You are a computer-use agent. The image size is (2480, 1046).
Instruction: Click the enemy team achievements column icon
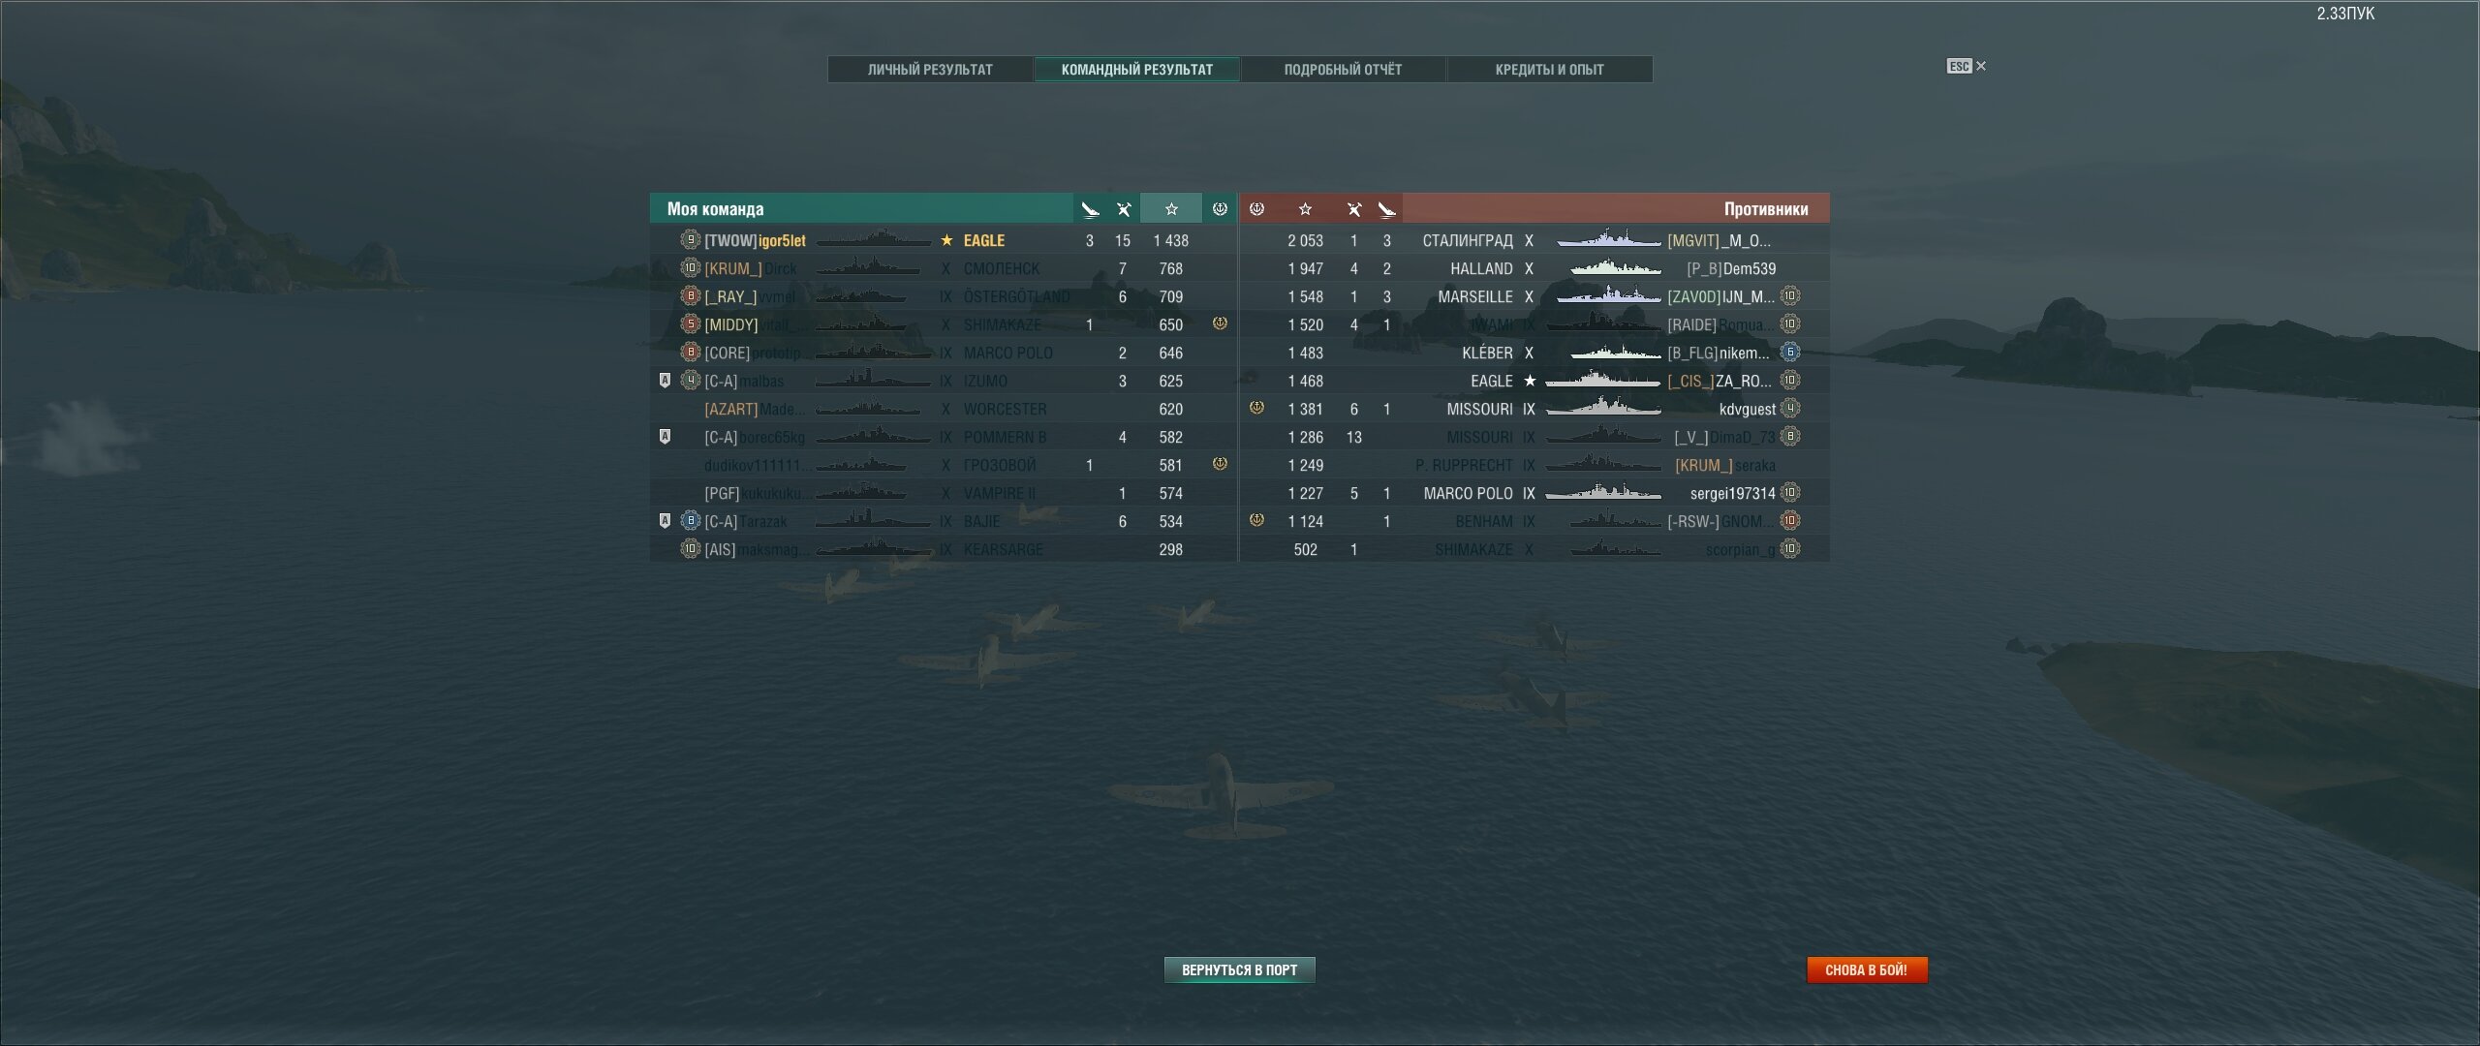point(1256,209)
